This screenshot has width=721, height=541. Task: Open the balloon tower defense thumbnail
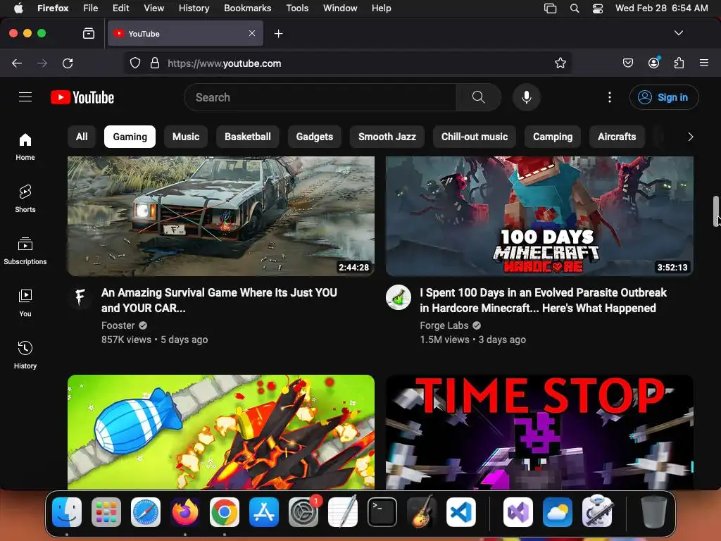click(221, 432)
